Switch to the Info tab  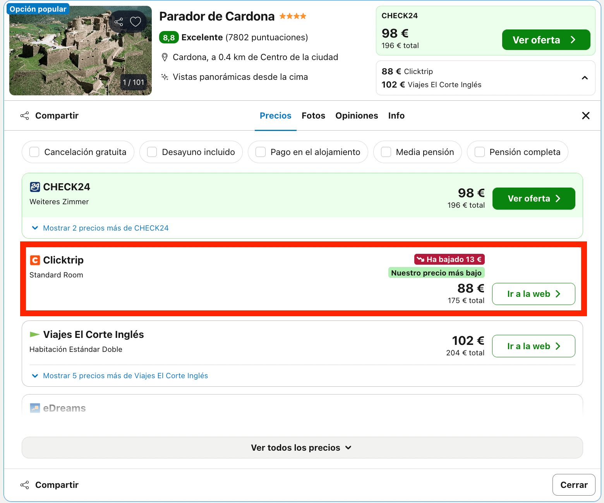[396, 115]
